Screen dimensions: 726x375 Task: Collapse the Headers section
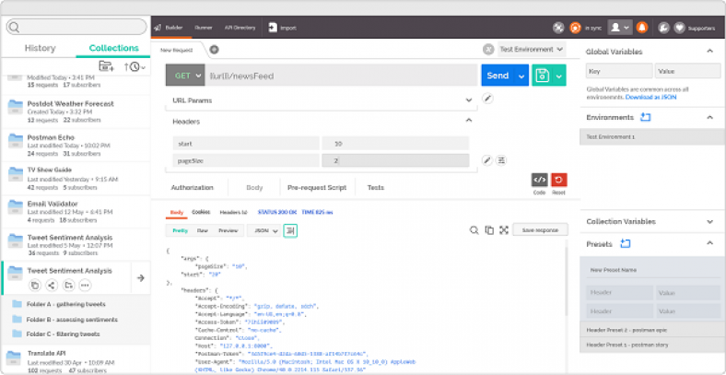(x=469, y=121)
